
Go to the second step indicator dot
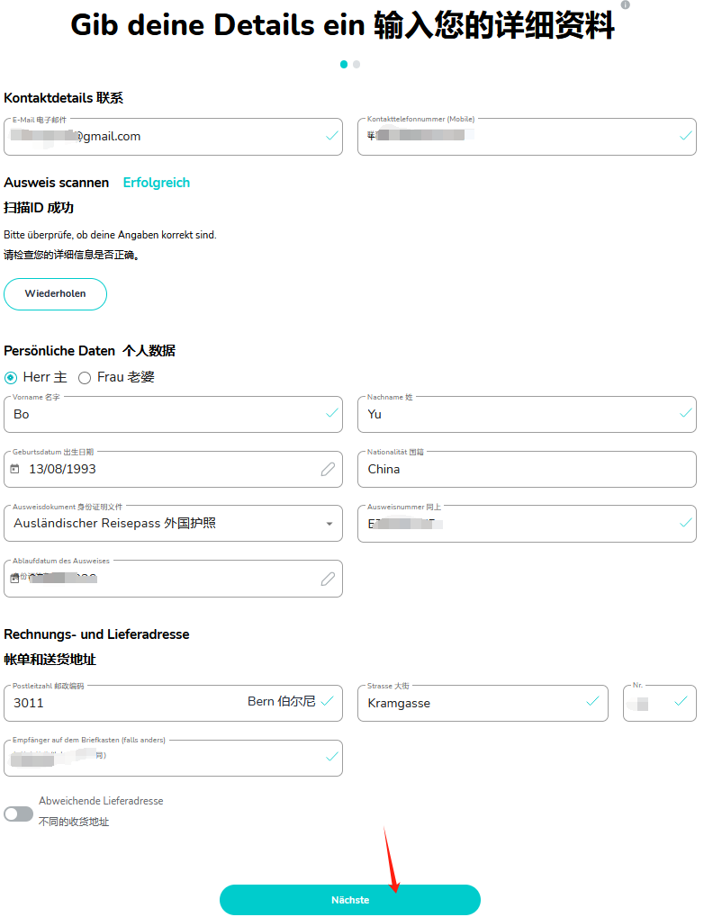pyautogui.click(x=357, y=64)
